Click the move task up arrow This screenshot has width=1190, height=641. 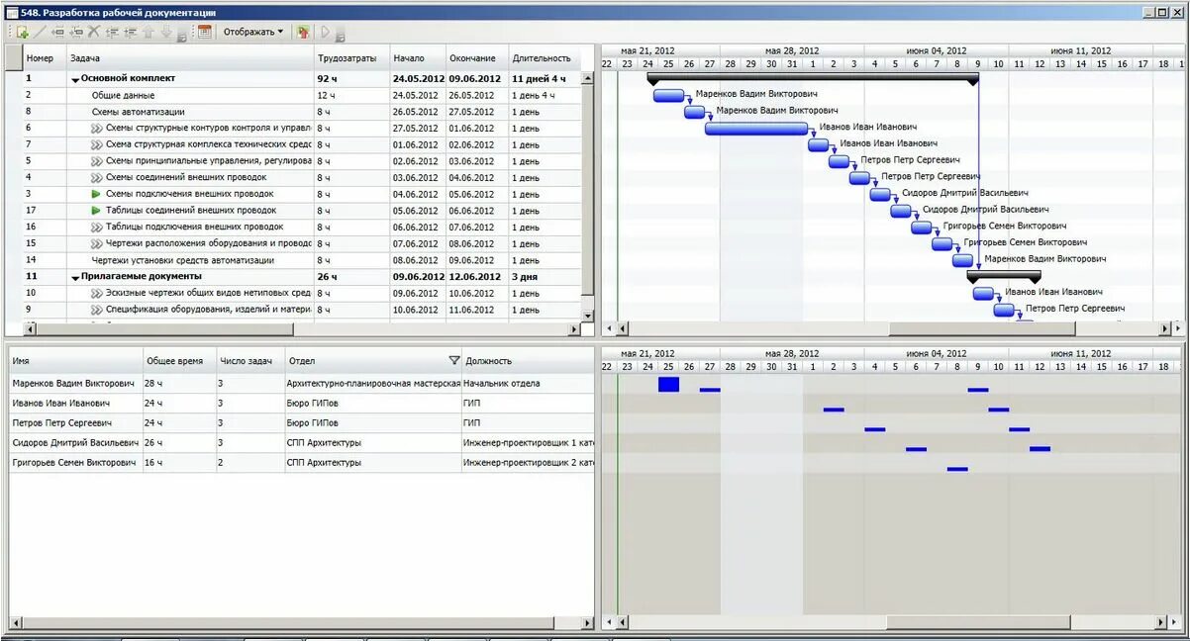[x=149, y=32]
